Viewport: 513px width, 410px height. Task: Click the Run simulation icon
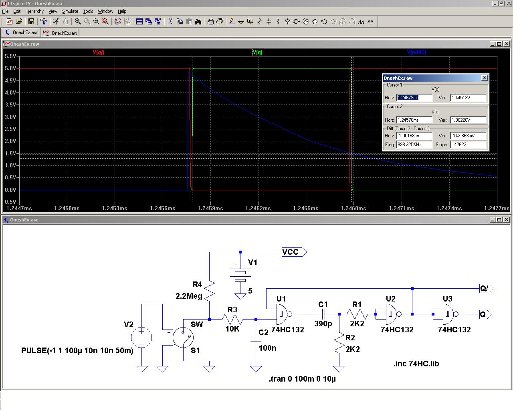[56, 22]
